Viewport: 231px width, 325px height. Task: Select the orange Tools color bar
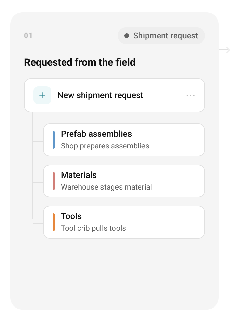pos(54,222)
